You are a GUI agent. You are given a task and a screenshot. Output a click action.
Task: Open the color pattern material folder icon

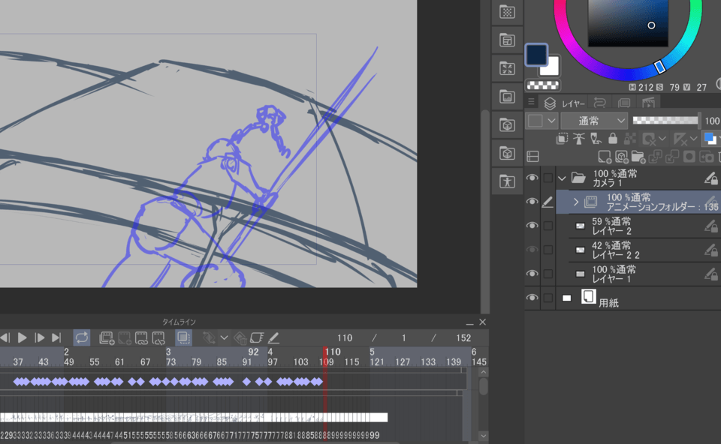[x=507, y=12]
